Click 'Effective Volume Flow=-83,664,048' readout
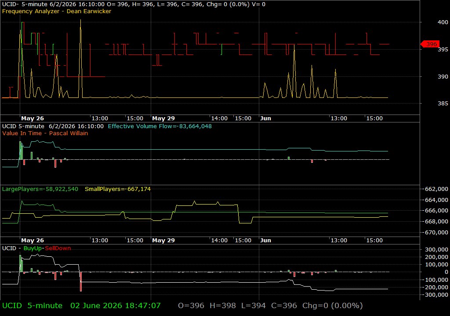This screenshot has width=450, height=316. coord(160,126)
